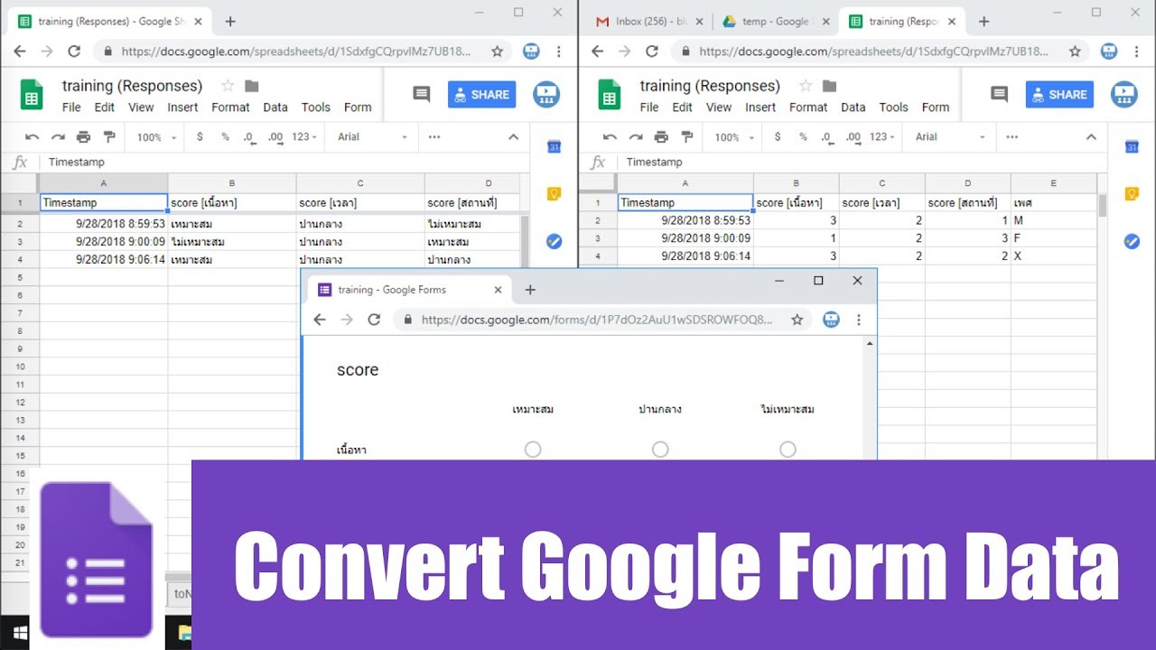Open 123 number format dropdown in right toolbar
The width and height of the screenshot is (1156, 650).
pyautogui.click(x=882, y=137)
